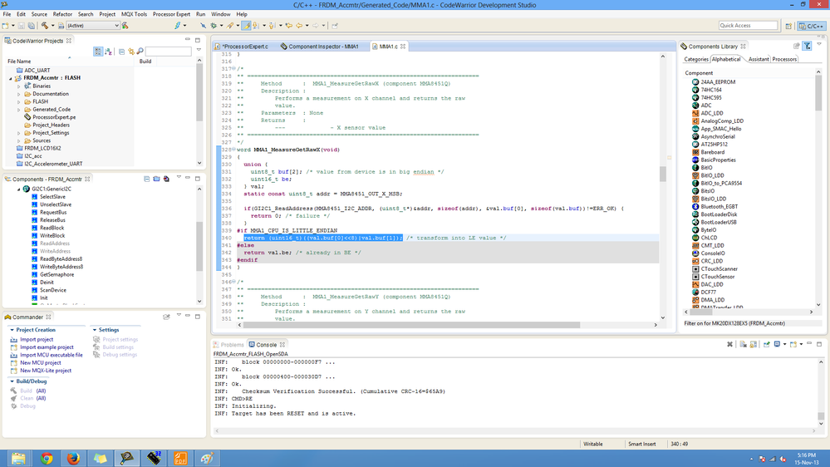
Task: Open the Processors tab in Components Library
Action: point(784,59)
